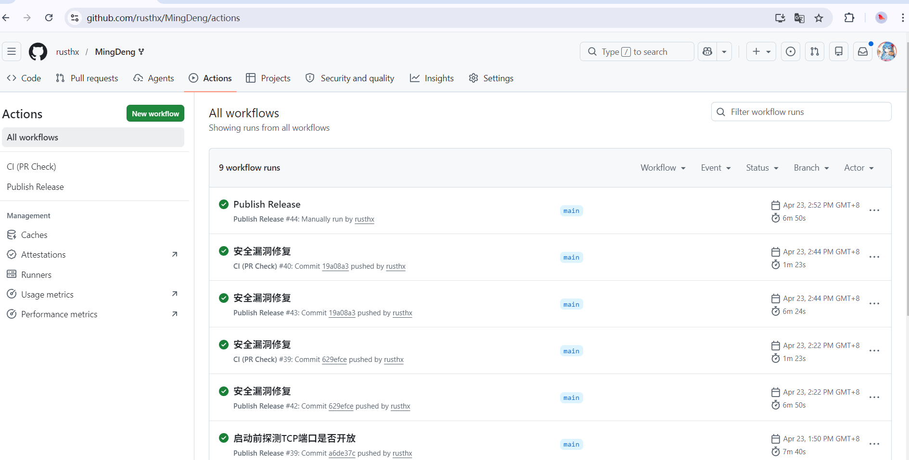Screen dimensions: 909x460
Task: Open options menu for Publish Release #44
Action: click(x=874, y=211)
